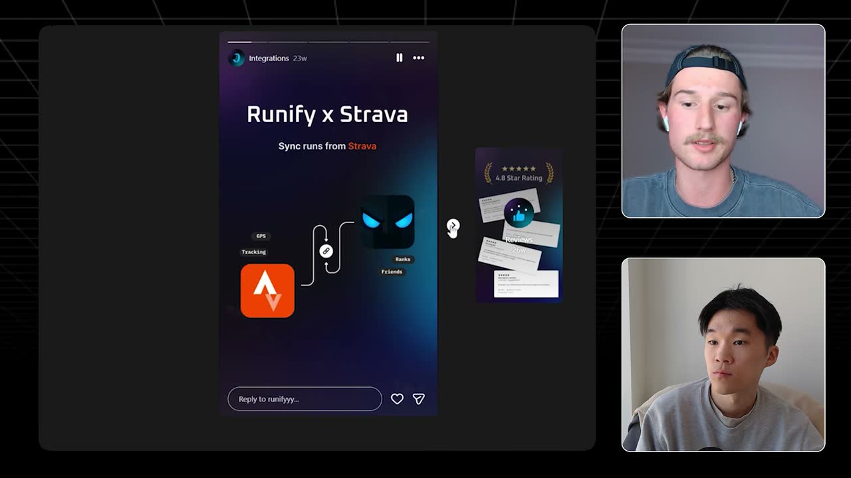Jump to first story progress segment

(x=247, y=42)
